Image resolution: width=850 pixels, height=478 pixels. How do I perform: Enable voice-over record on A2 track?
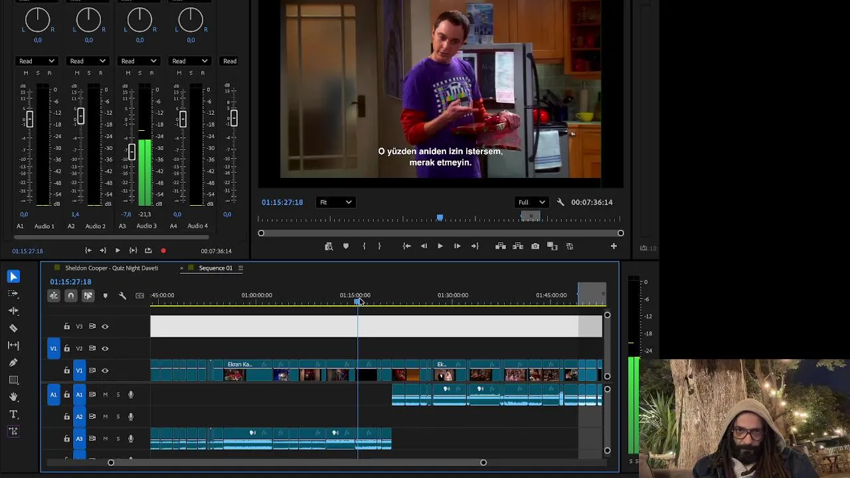[x=131, y=417]
